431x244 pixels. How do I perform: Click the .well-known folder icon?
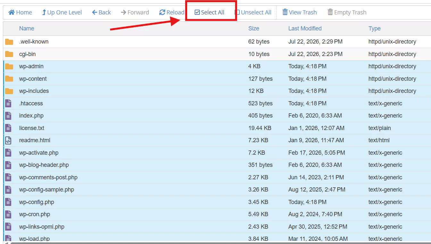[x=9, y=42]
